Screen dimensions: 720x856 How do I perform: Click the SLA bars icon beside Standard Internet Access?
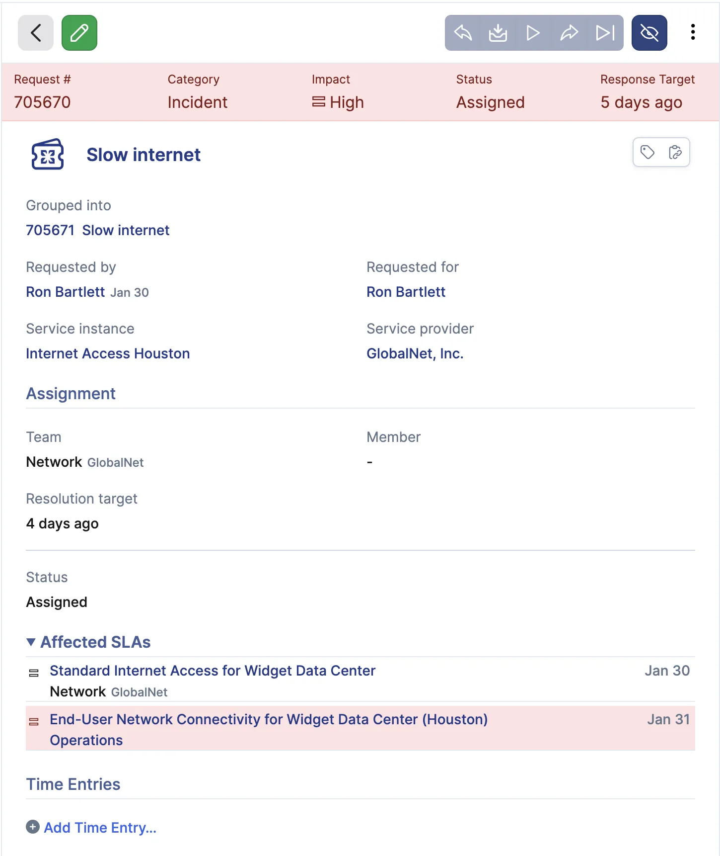[33, 672]
